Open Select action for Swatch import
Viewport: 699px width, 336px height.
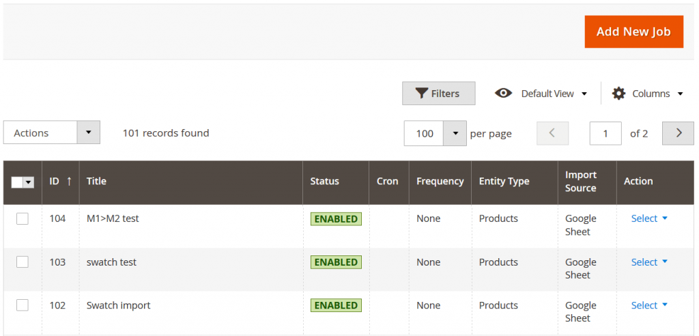coord(649,305)
